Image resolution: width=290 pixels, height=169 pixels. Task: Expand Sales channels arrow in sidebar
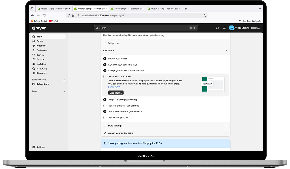64,80
